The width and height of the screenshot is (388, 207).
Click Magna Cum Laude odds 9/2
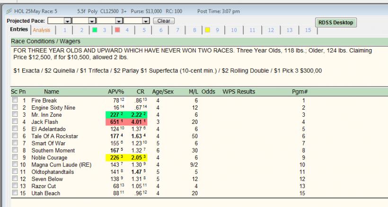pyautogui.click(x=194, y=165)
